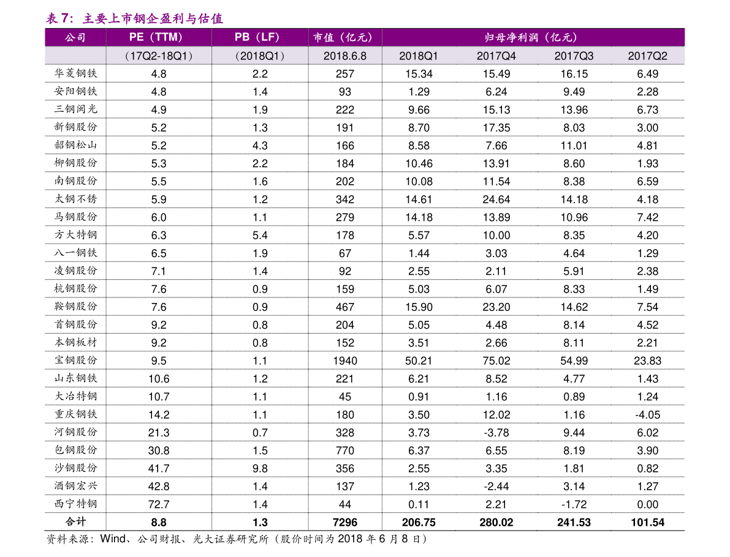The width and height of the screenshot is (730, 557).
Task: Click the (2018Q1) cell under PB
Action: (260, 56)
